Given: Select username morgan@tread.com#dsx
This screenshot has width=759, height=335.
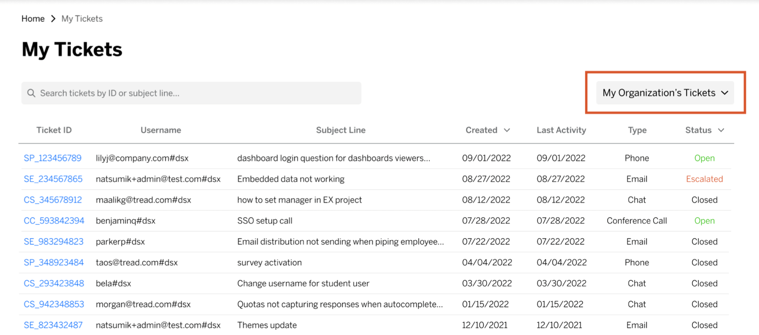Looking at the screenshot, I should click(143, 304).
